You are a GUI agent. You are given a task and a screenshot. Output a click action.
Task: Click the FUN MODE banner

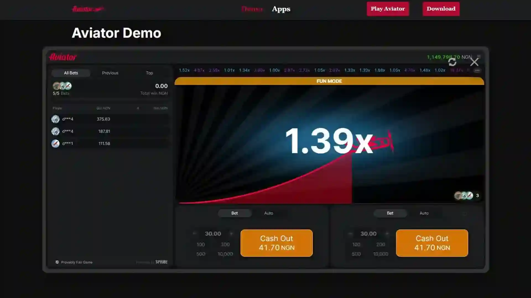(x=329, y=81)
